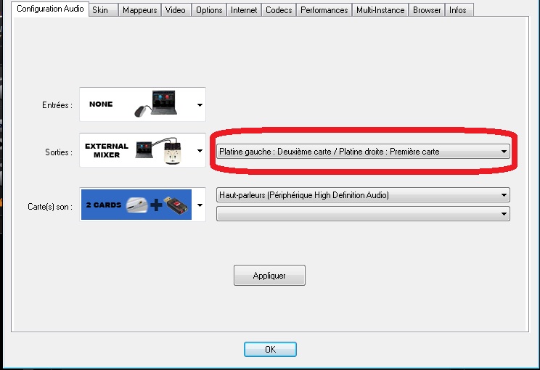Screen dimensions: 540x370
Task: Click the Entrées label
Action: click(57, 105)
